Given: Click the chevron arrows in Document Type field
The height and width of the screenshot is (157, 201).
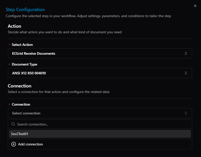Looking at the screenshot, I should tap(186, 73).
